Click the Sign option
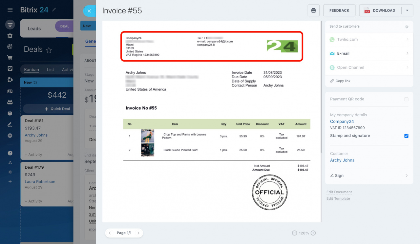 [337, 176]
